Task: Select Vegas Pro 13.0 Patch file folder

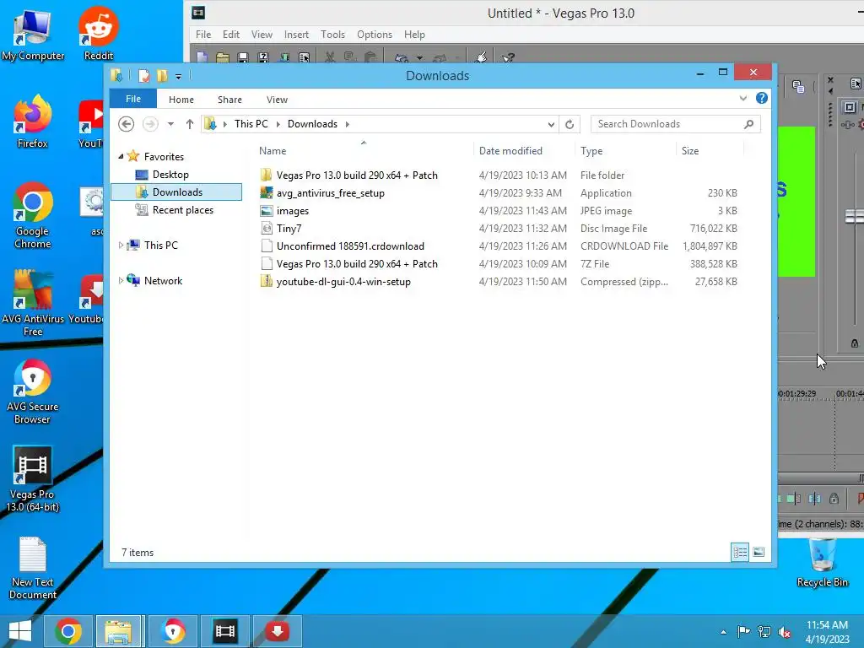Action: (x=357, y=175)
